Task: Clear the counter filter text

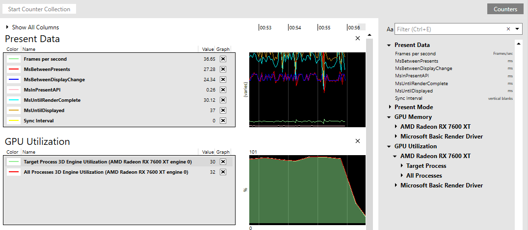Action: (508, 29)
